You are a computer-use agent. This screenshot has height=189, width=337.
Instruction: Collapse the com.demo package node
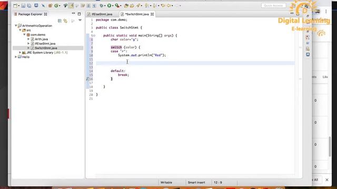click(24, 35)
